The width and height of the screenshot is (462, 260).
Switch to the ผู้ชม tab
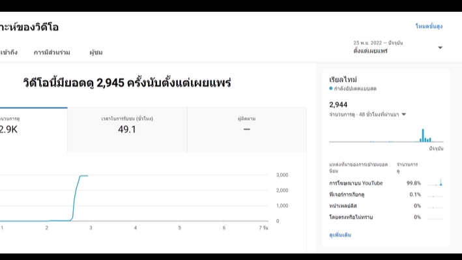[x=96, y=53]
